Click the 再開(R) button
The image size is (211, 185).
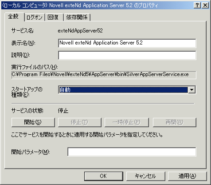coord(175,122)
